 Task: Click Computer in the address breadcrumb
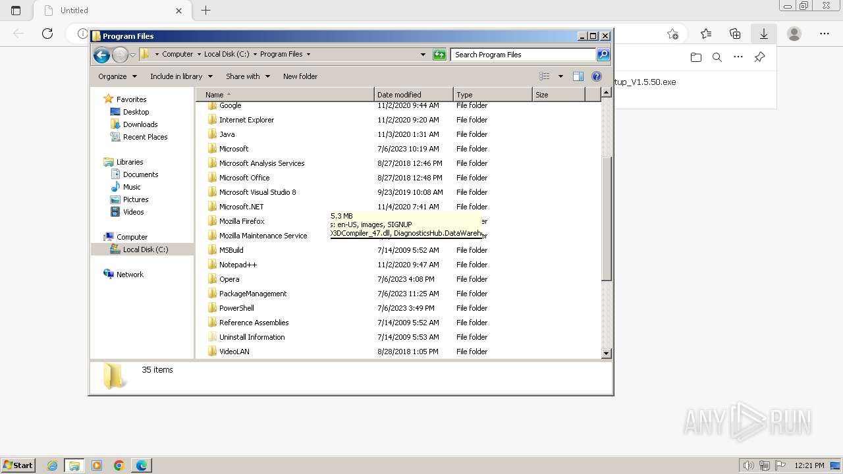(x=178, y=55)
